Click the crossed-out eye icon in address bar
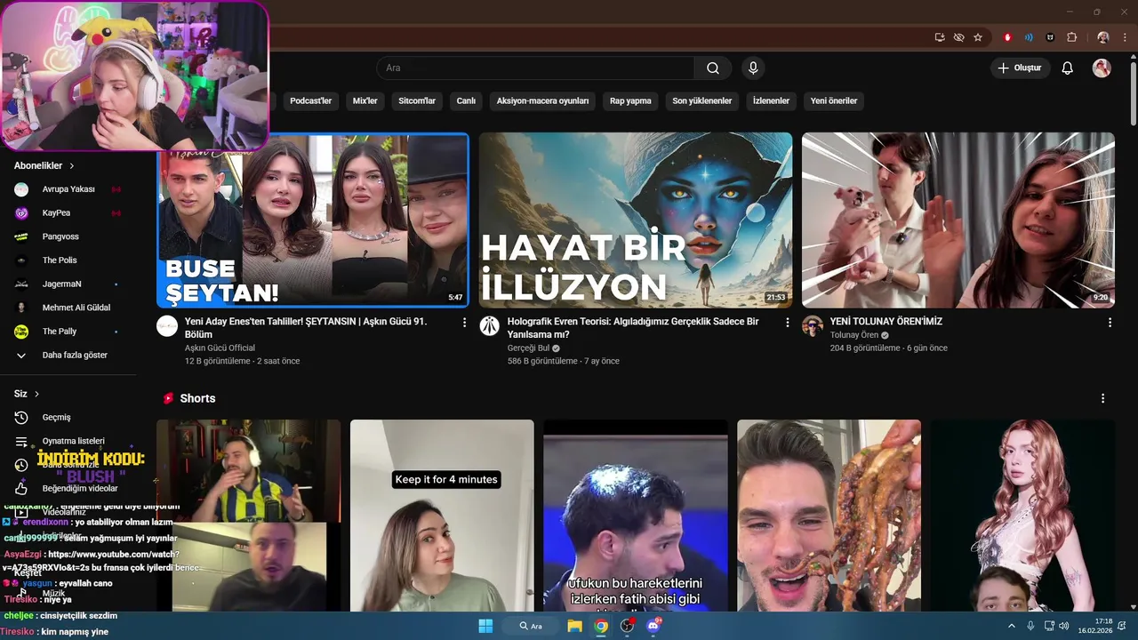 coord(958,37)
